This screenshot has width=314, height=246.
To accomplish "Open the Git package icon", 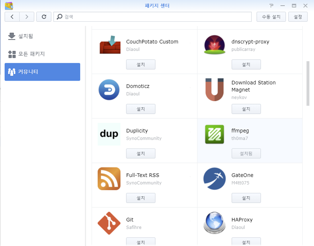I will point(109,223).
